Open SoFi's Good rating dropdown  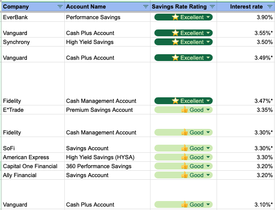[x=208, y=148]
